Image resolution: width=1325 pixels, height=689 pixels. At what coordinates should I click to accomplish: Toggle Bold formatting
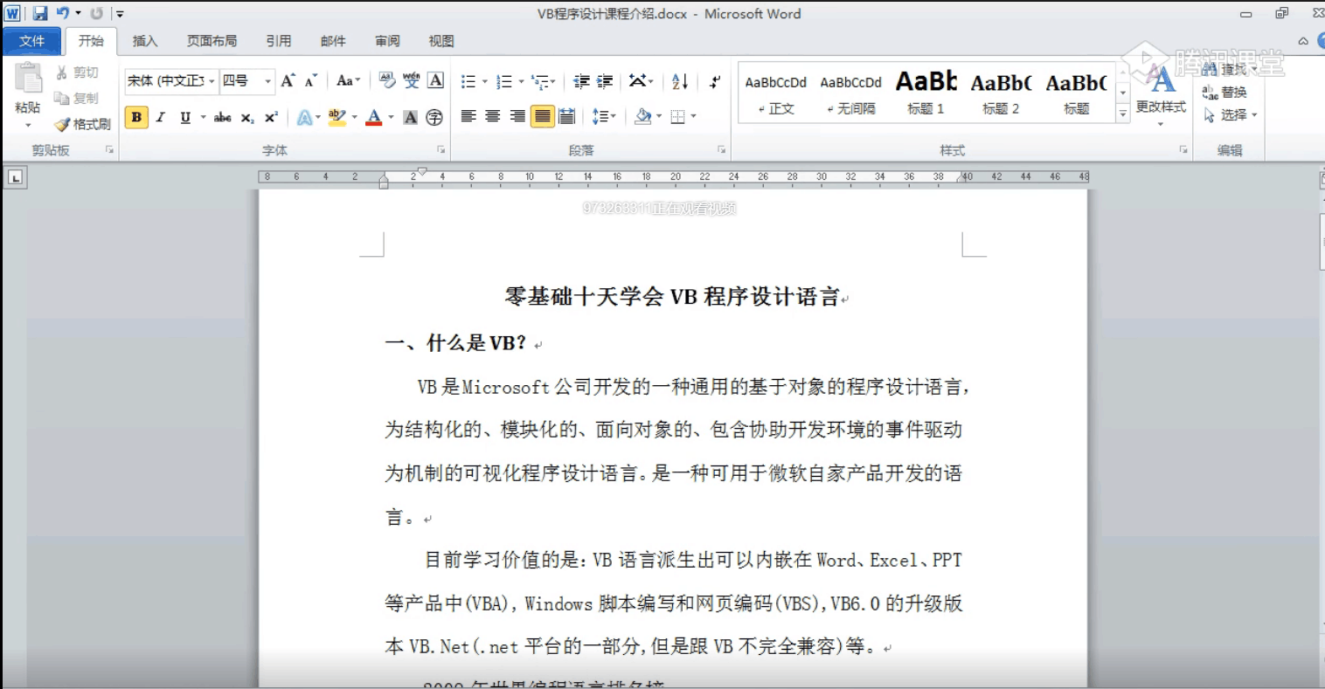click(136, 117)
